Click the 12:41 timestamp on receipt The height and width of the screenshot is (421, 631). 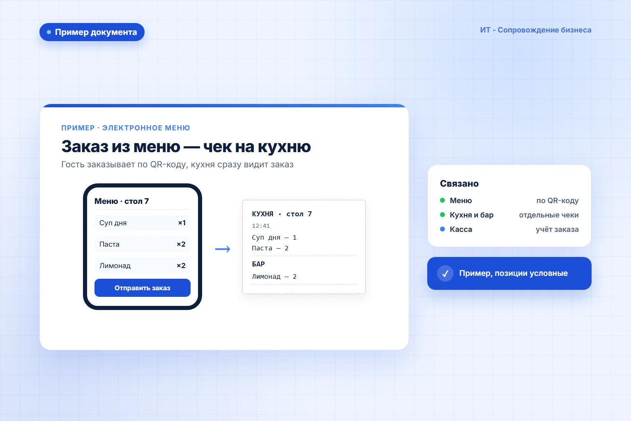[x=261, y=226]
